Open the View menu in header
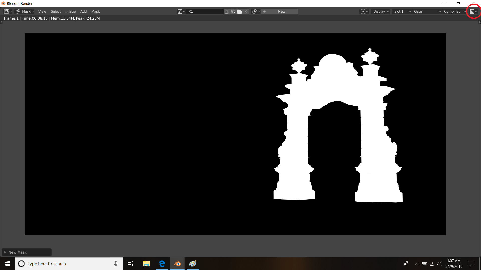The width and height of the screenshot is (481, 270). point(42,11)
